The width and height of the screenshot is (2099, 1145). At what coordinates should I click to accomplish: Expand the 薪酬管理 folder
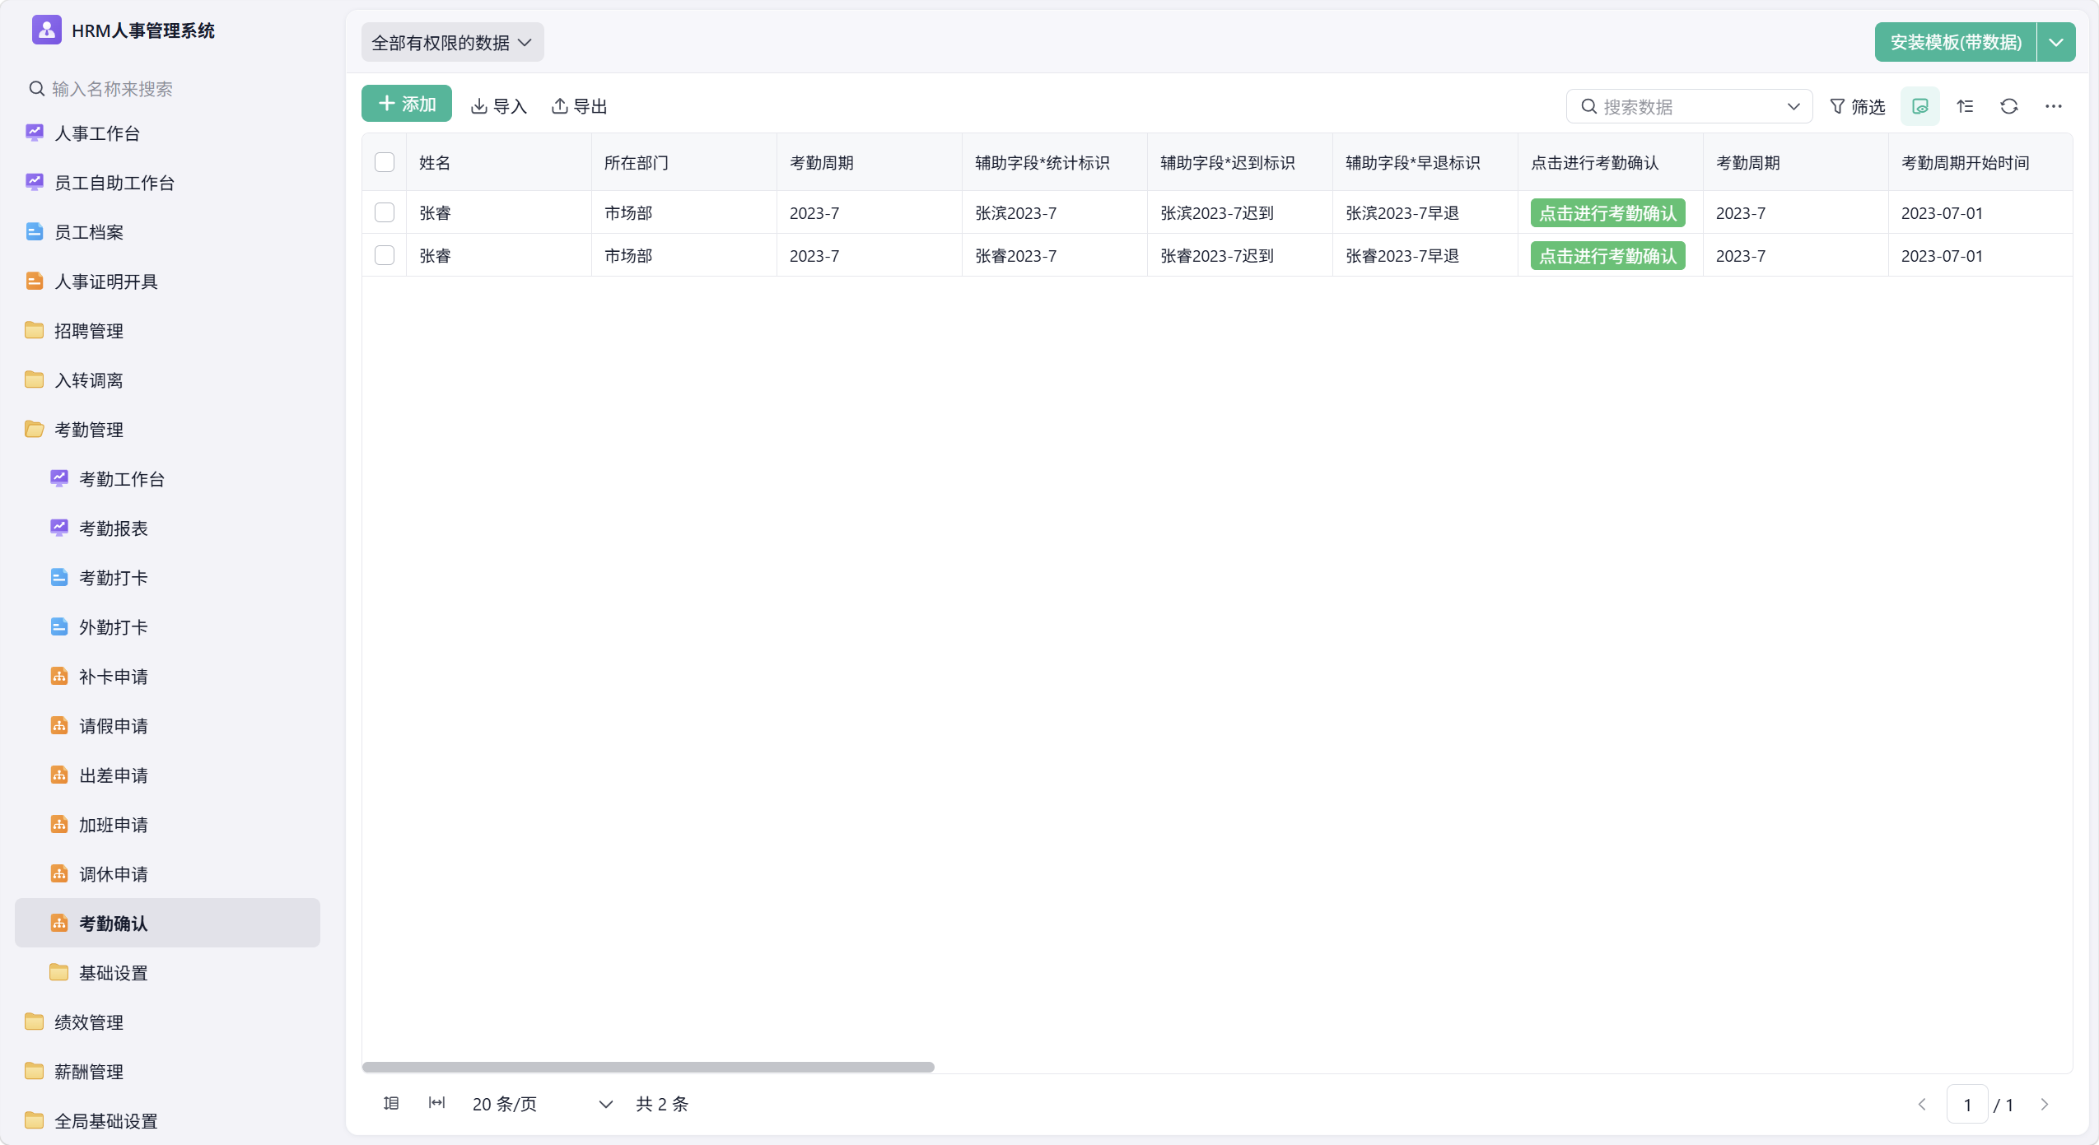[x=167, y=1072]
